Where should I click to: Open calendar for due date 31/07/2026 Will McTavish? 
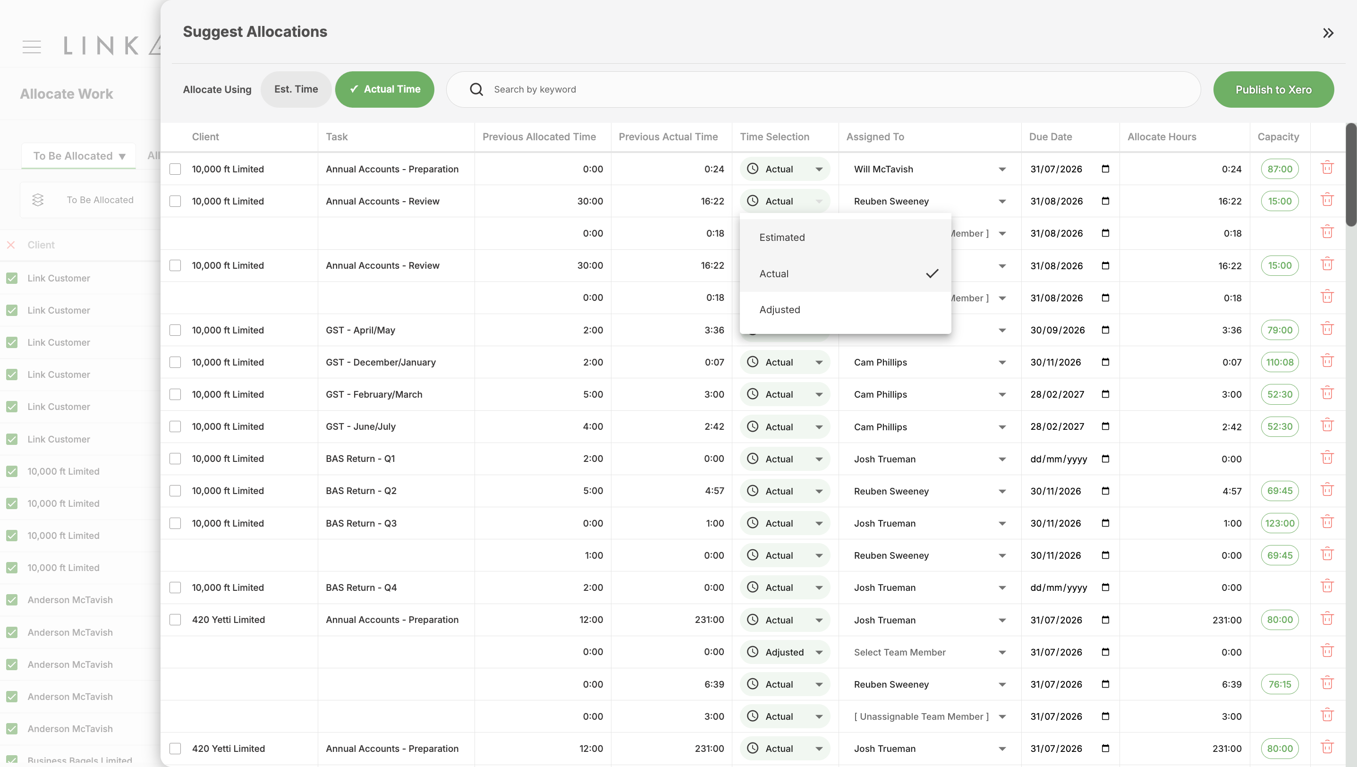[1105, 169]
